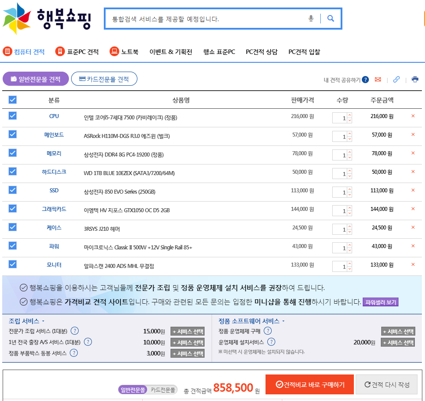This screenshot has width=425, height=401.
Task: Open the 그래픽카드 category link
Action: (x=54, y=209)
